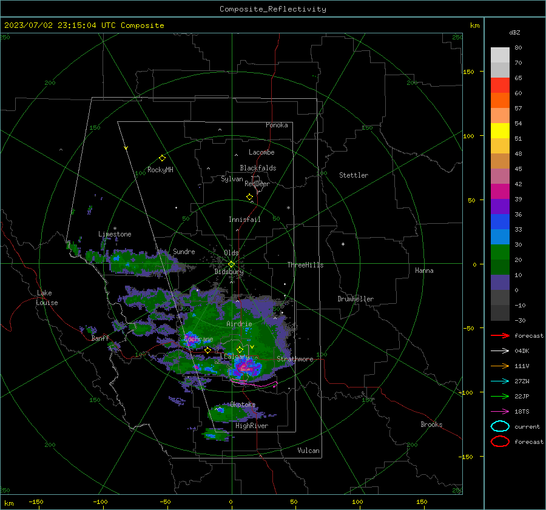546x510 pixels.
Task: Click the bright green 30-20 dBZ swatch
Action: pos(500,252)
